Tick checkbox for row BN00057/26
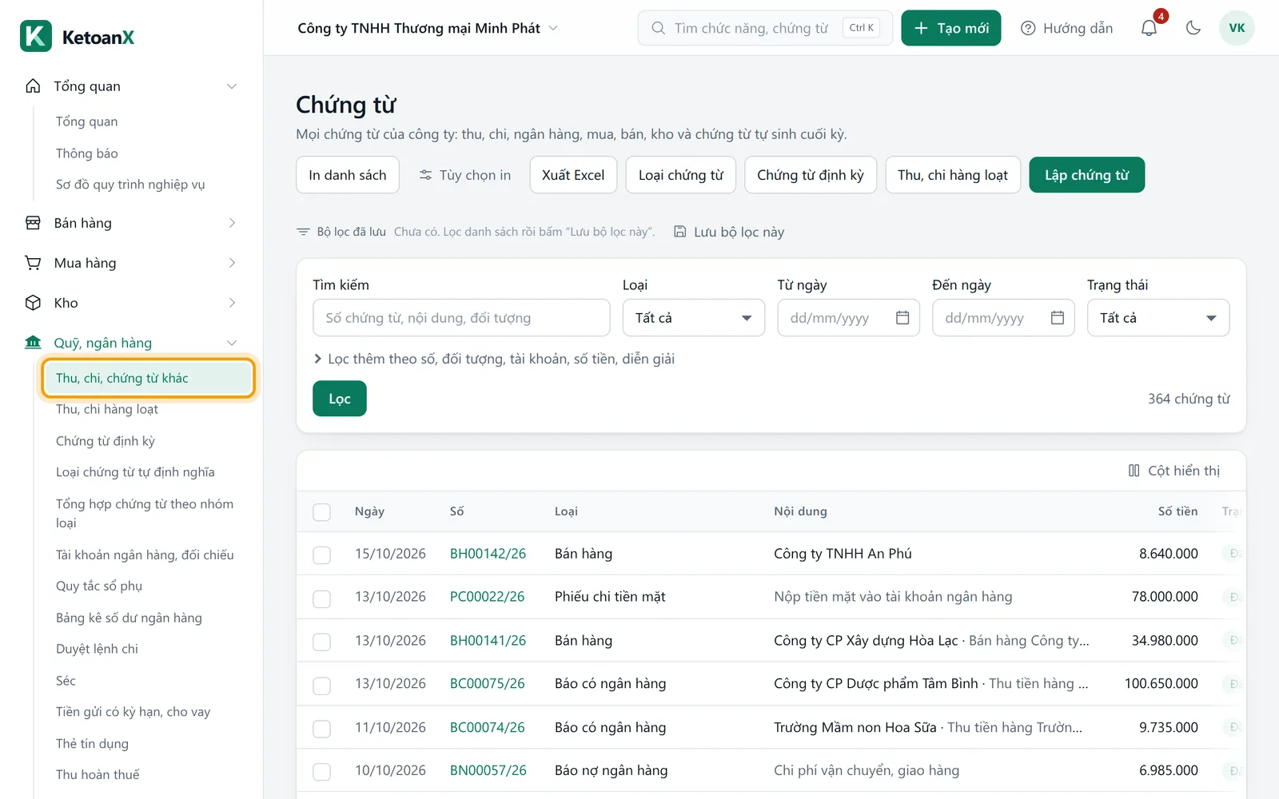The width and height of the screenshot is (1279, 799). pyautogui.click(x=321, y=772)
